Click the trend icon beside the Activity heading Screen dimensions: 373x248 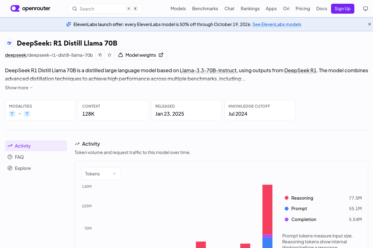click(x=77, y=144)
